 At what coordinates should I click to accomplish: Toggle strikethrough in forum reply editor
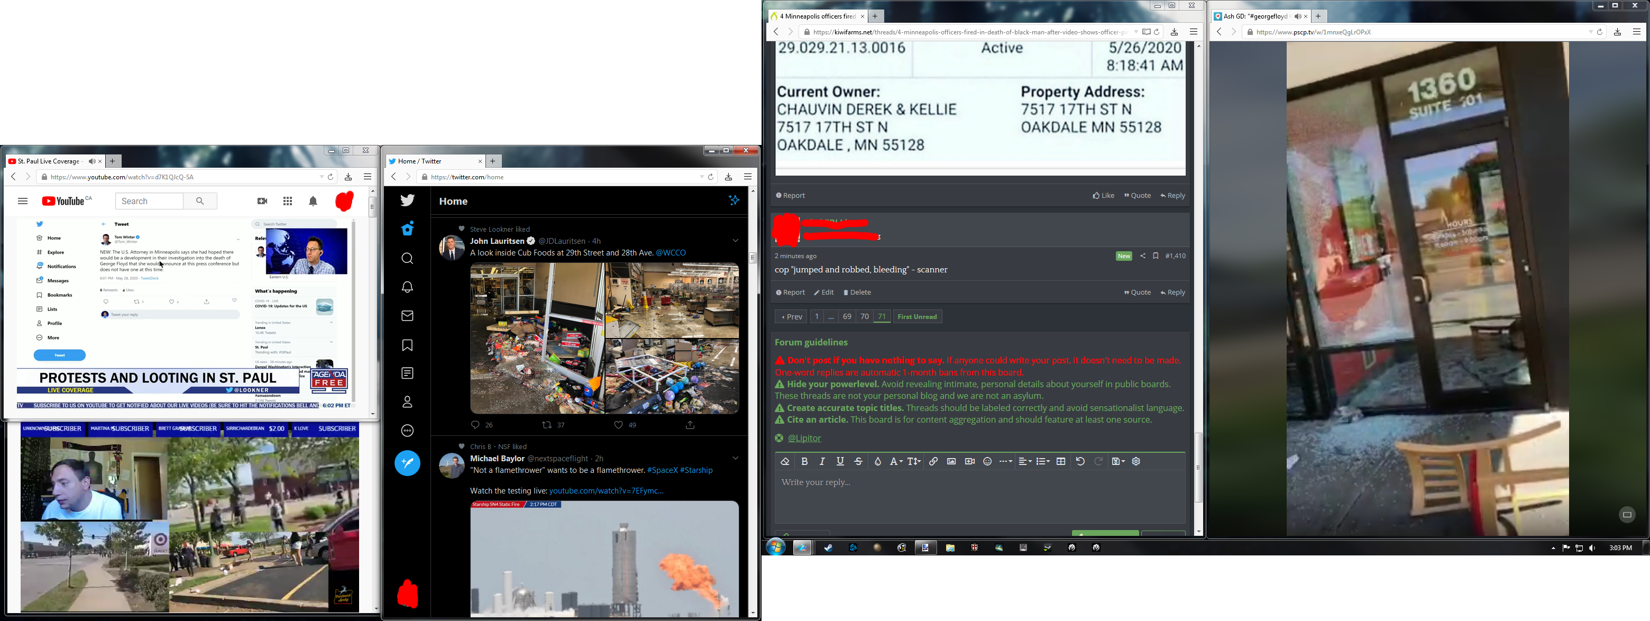click(x=858, y=461)
